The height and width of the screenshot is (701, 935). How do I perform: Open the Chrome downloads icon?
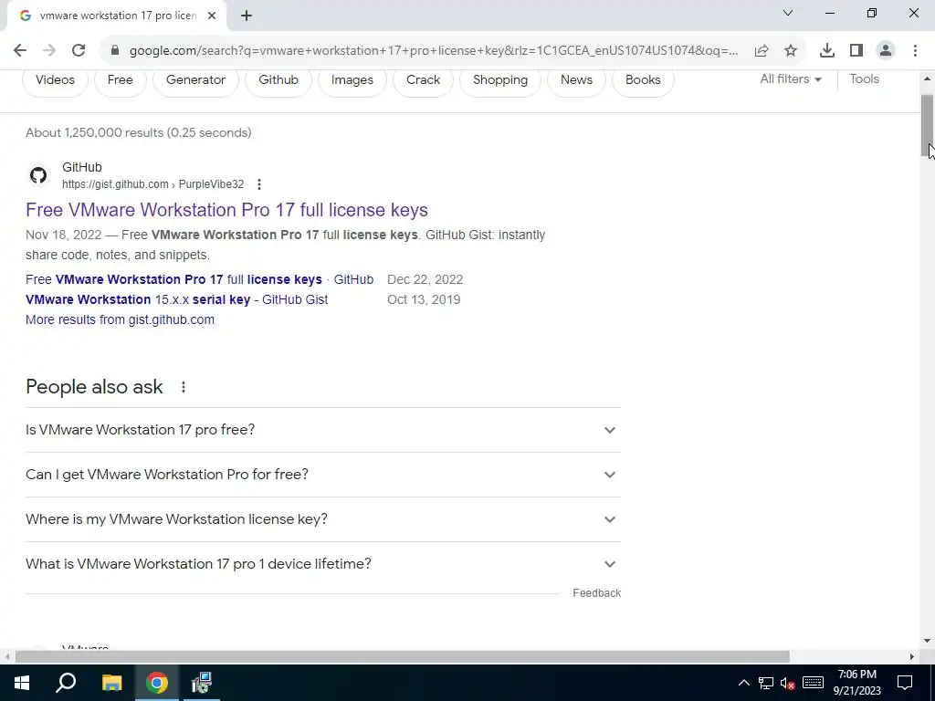(827, 51)
